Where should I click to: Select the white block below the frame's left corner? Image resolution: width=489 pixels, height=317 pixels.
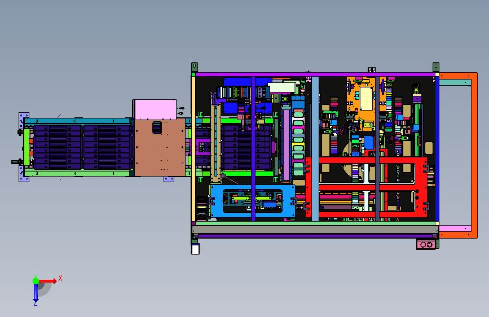pyautogui.click(x=195, y=250)
